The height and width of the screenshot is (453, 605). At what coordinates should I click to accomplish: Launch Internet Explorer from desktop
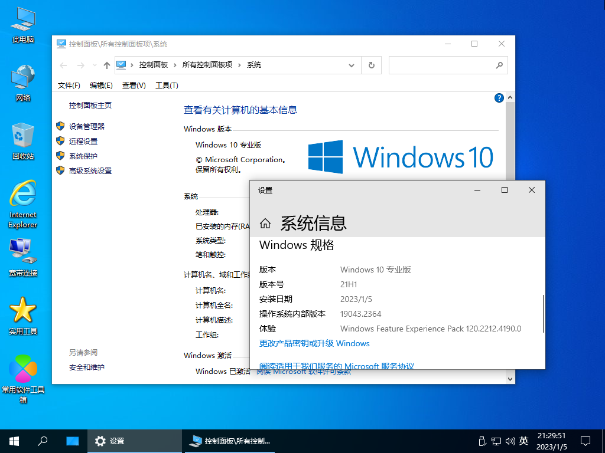pos(23,204)
